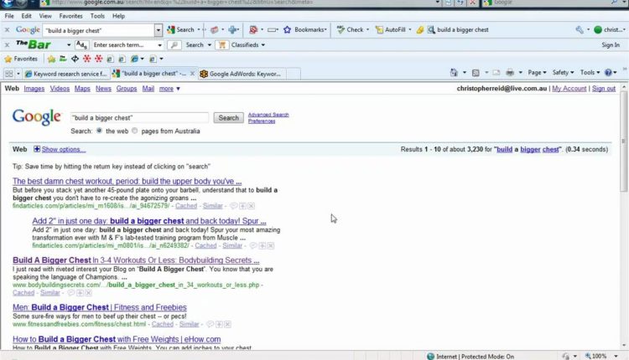The image size is (629, 360).
Task: Click the Ads icon in TheBar toolbar
Action: click(81, 45)
